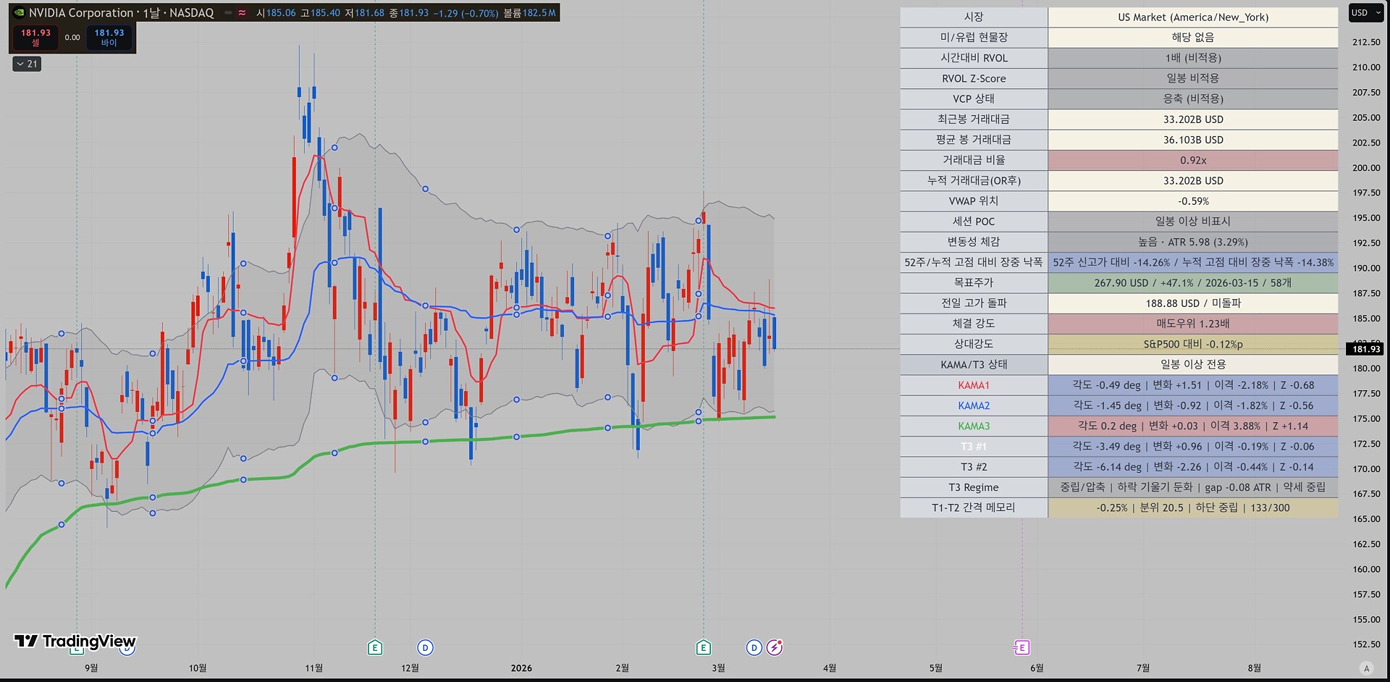The image size is (1390, 682).
Task: Click the 181.93 current price label on scale
Action: click(x=1366, y=349)
